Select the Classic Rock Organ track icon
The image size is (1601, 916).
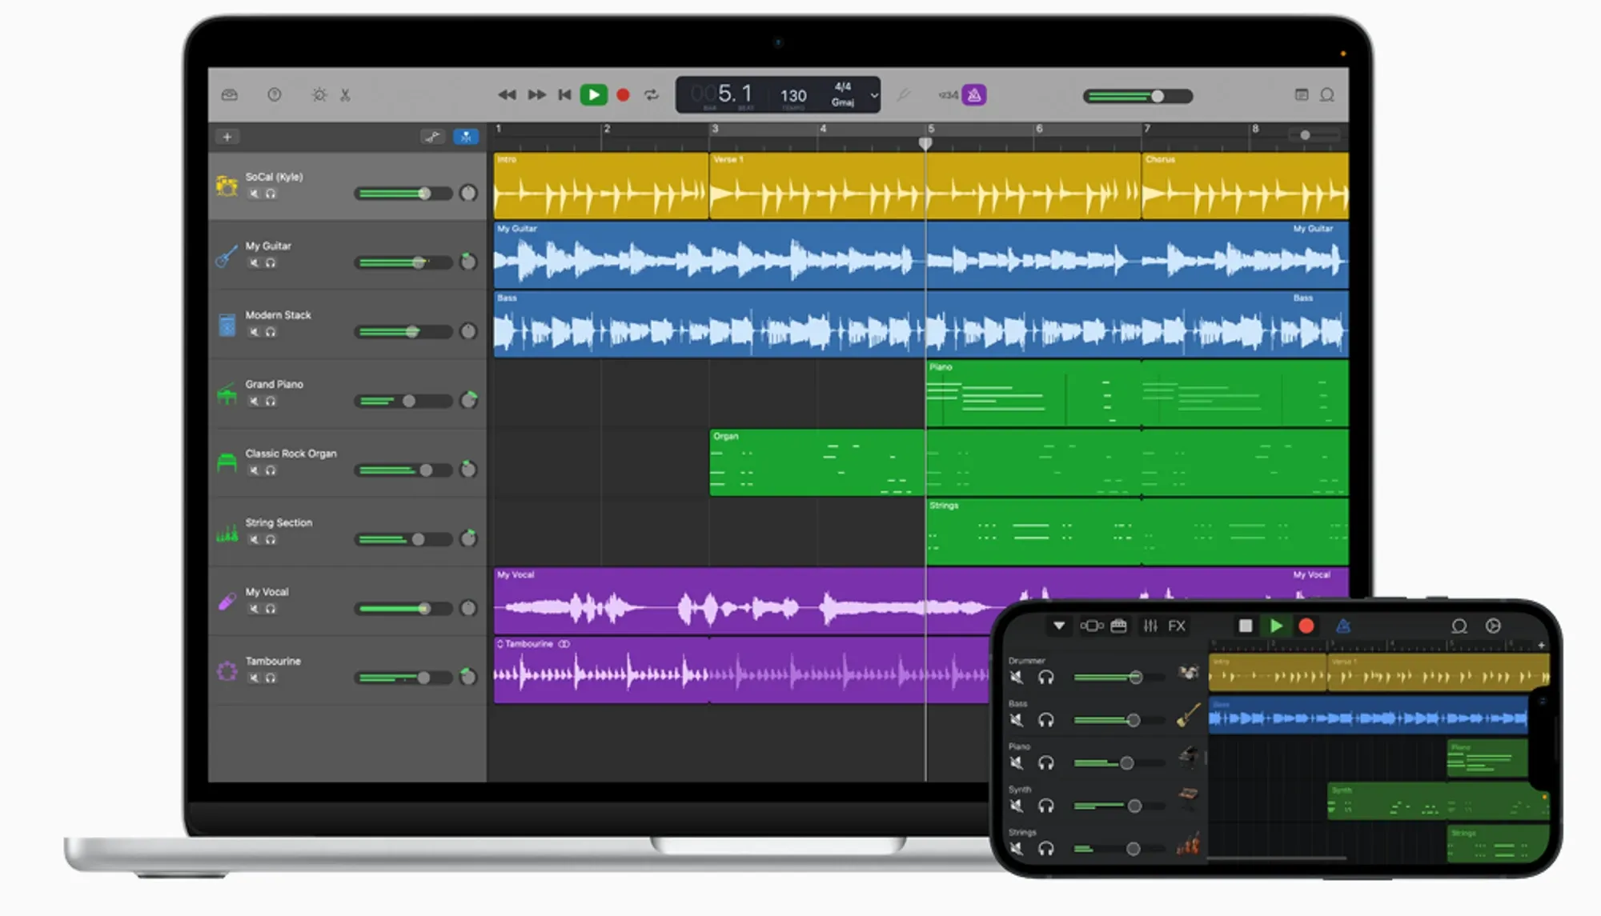pyautogui.click(x=227, y=463)
